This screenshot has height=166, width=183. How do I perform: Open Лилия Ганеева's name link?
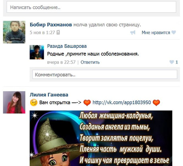(x=49, y=95)
